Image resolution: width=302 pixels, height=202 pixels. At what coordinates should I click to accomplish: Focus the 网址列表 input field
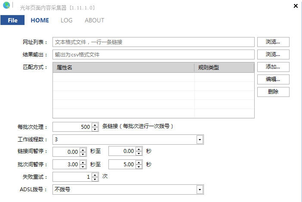point(154,42)
